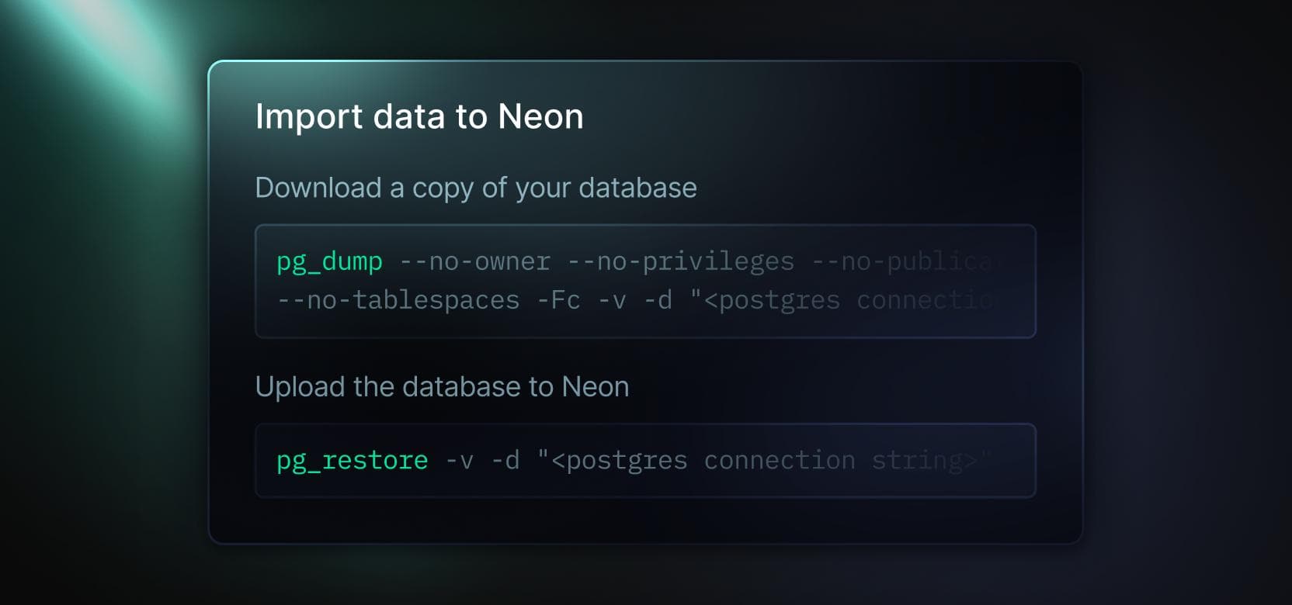This screenshot has height=605, width=1292.
Task: Click the -v flag after pg_restore
Action: coord(459,461)
